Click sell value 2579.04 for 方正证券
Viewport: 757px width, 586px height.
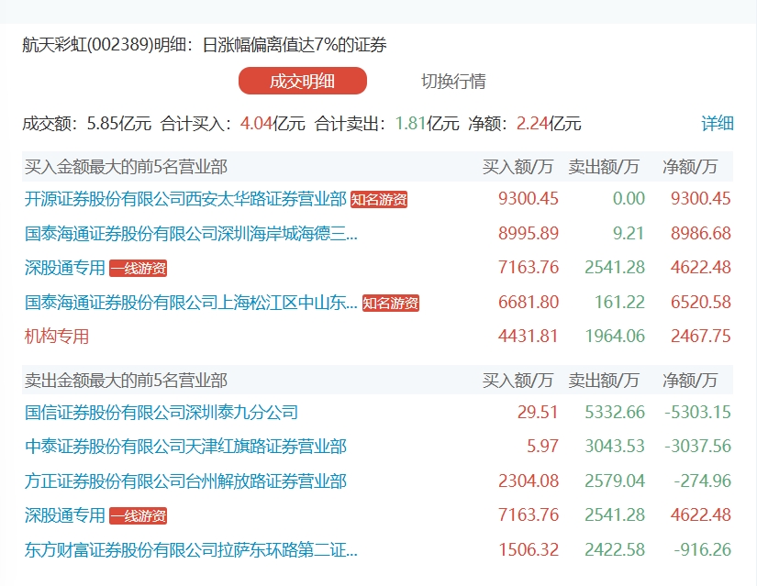coord(615,481)
